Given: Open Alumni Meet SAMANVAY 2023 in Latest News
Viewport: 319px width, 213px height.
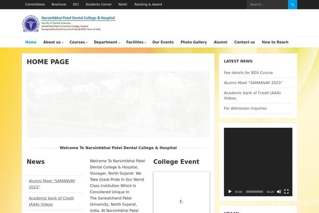Looking at the screenshot, I should (x=253, y=83).
